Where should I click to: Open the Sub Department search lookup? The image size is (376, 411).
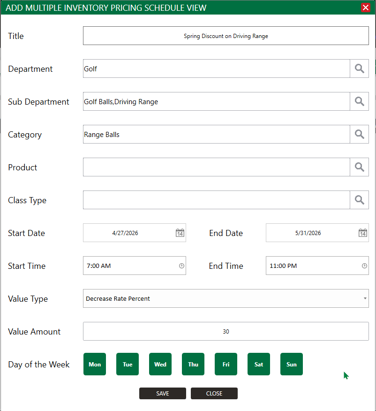pyautogui.click(x=359, y=101)
